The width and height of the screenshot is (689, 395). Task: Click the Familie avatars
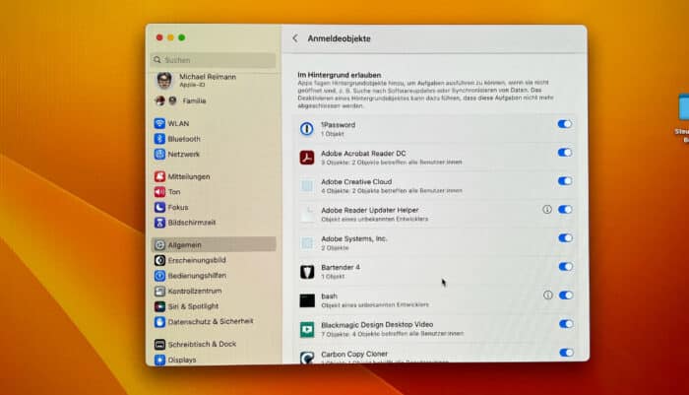point(166,101)
